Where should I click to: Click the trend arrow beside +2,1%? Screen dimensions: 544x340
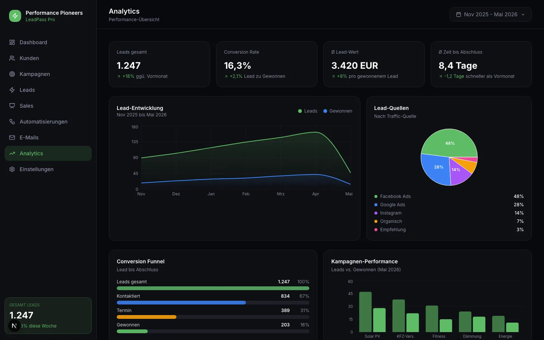[x=226, y=76]
